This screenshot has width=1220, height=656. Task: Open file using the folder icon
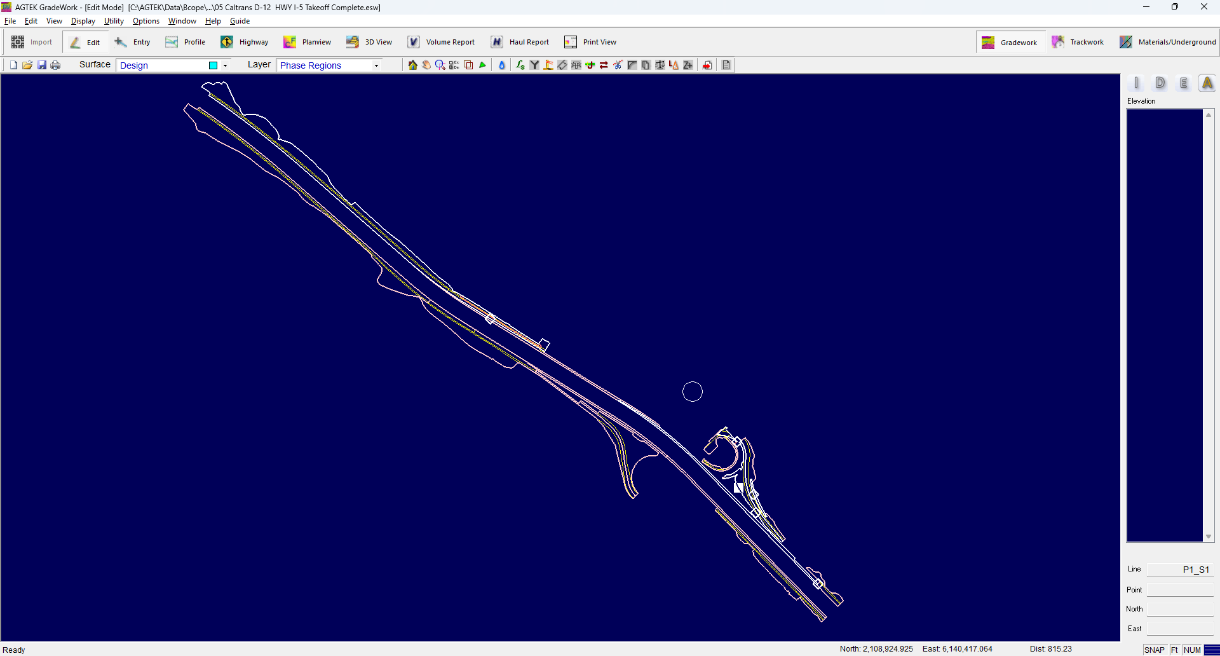click(27, 65)
